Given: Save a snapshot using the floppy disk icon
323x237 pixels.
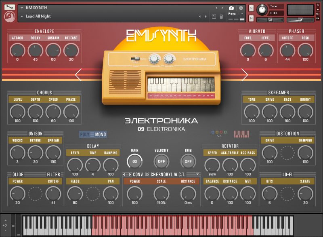Looking at the screenshot, I should point(214,16).
